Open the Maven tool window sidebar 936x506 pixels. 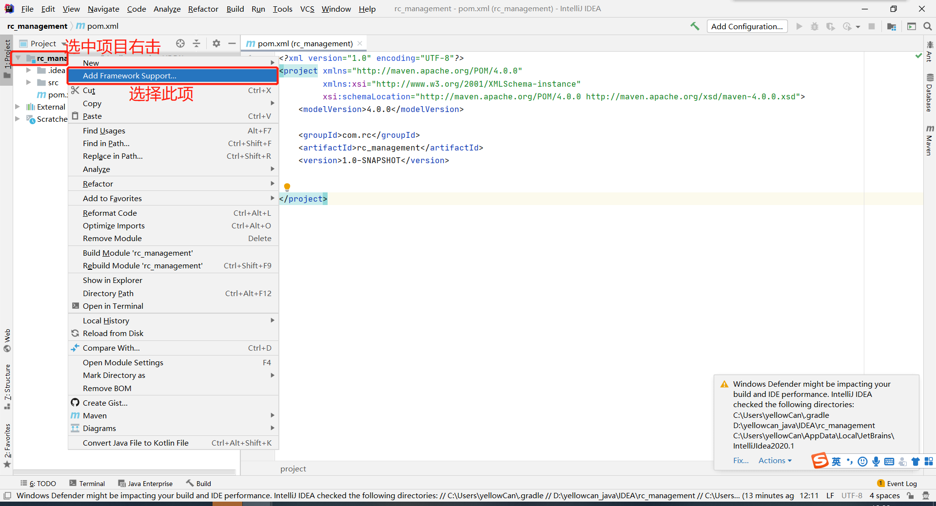coord(930,140)
